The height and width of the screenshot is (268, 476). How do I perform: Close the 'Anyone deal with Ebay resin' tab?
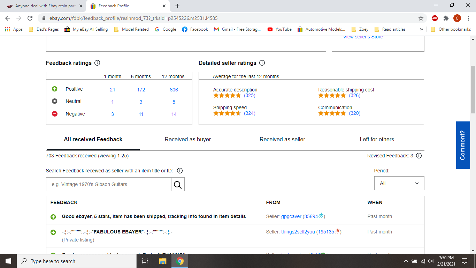click(81, 6)
